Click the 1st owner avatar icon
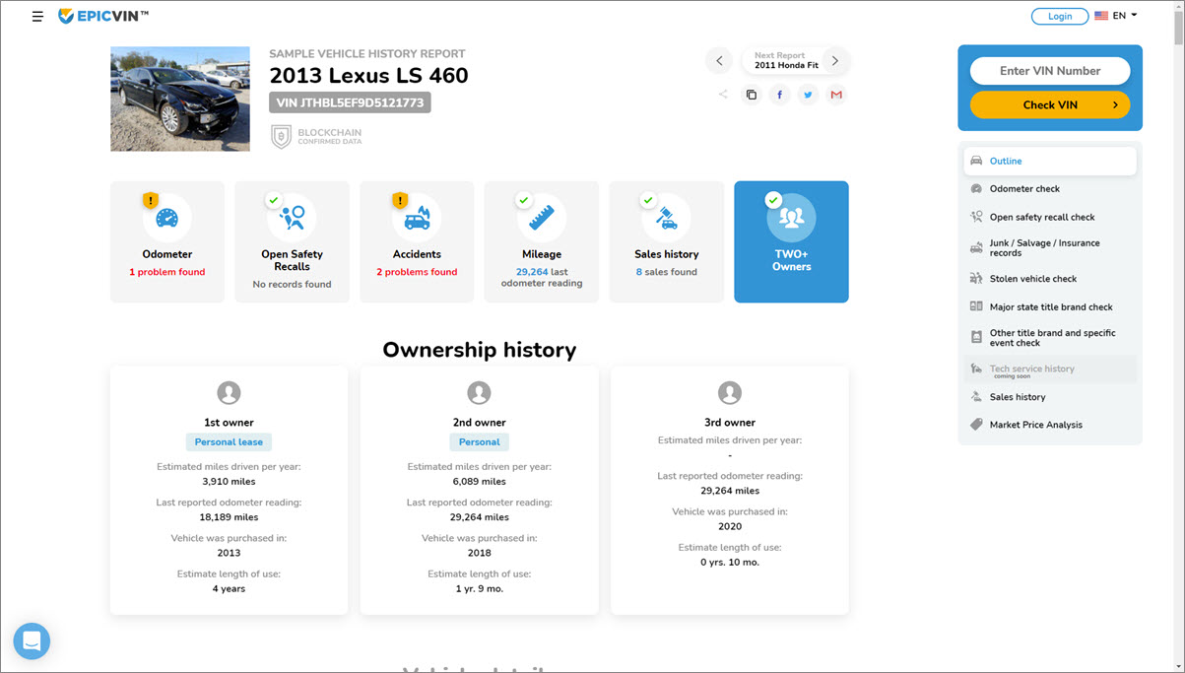The image size is (1185, 673). [x=229, y=393]
